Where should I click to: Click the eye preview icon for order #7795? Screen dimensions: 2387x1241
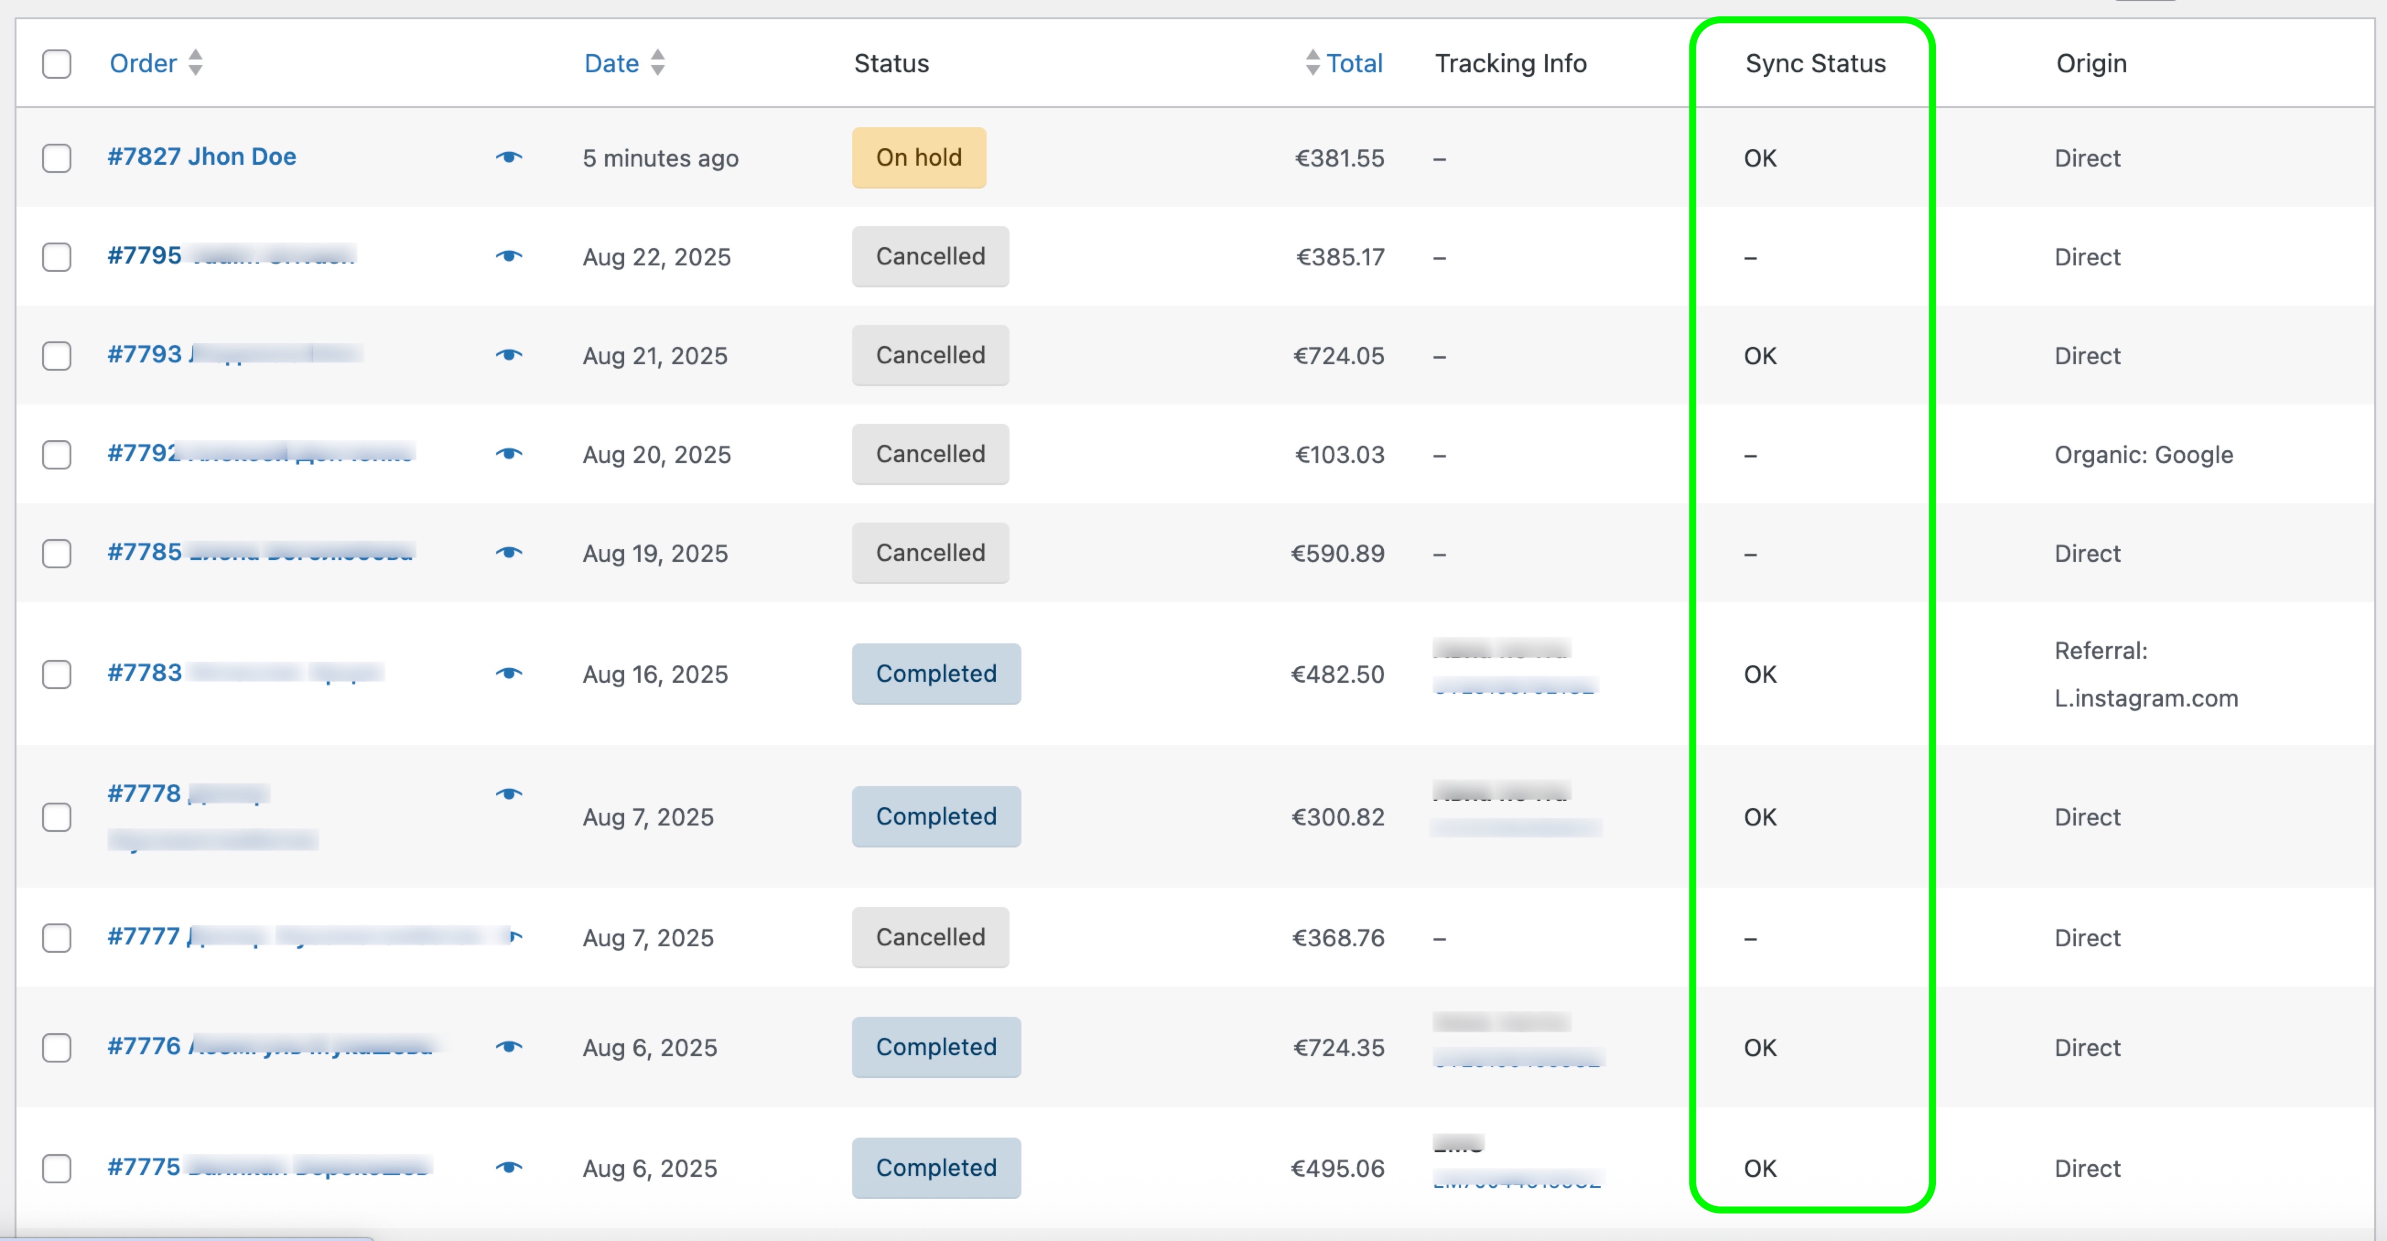(x=509, y=257)
